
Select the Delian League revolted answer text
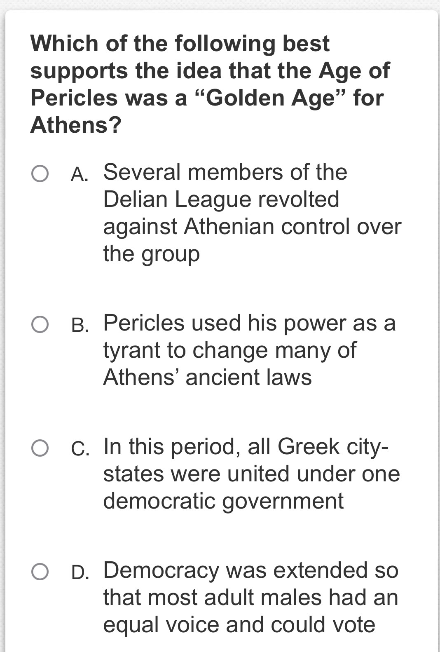click(252, 213)
